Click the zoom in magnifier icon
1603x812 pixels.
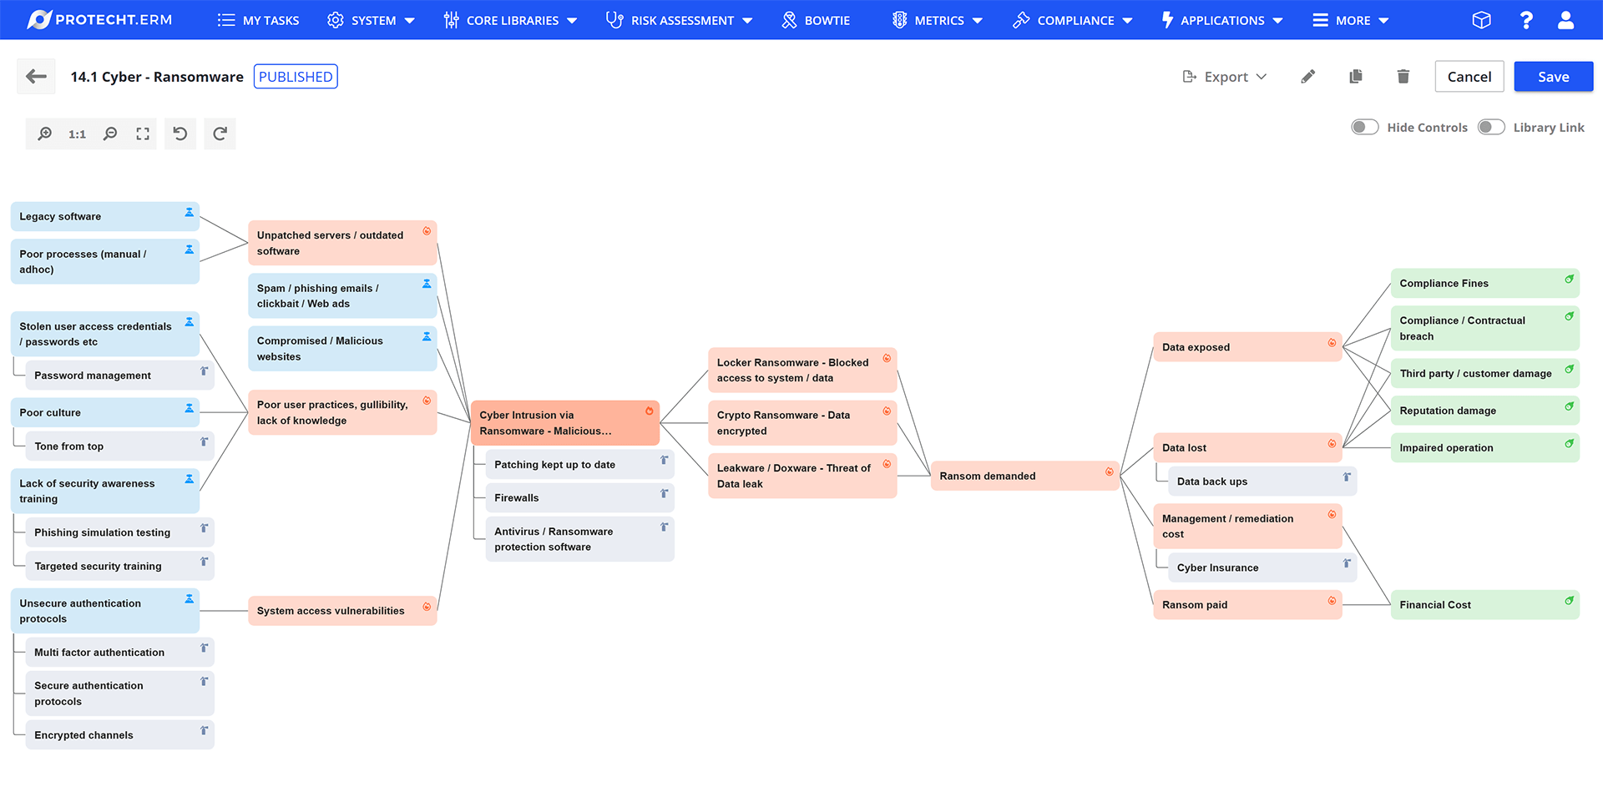(45, 134)
